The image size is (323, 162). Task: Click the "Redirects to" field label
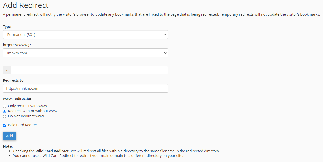(13, 80)
